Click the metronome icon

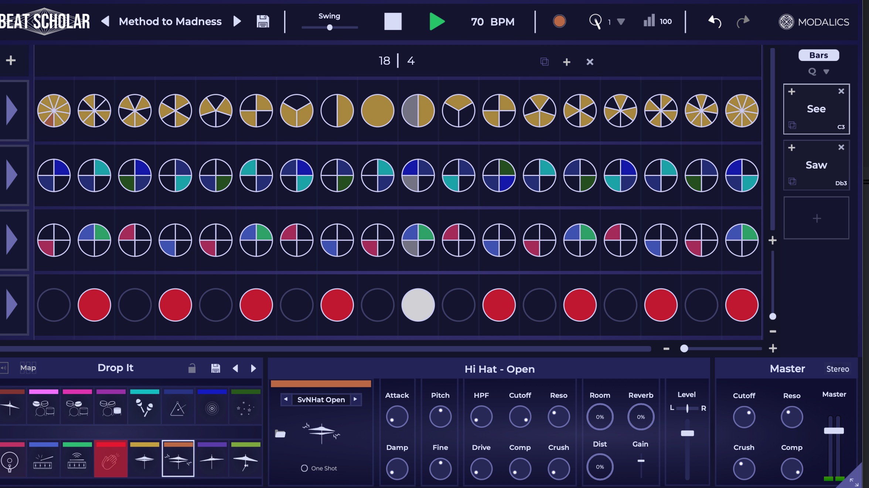pos(595,21)
